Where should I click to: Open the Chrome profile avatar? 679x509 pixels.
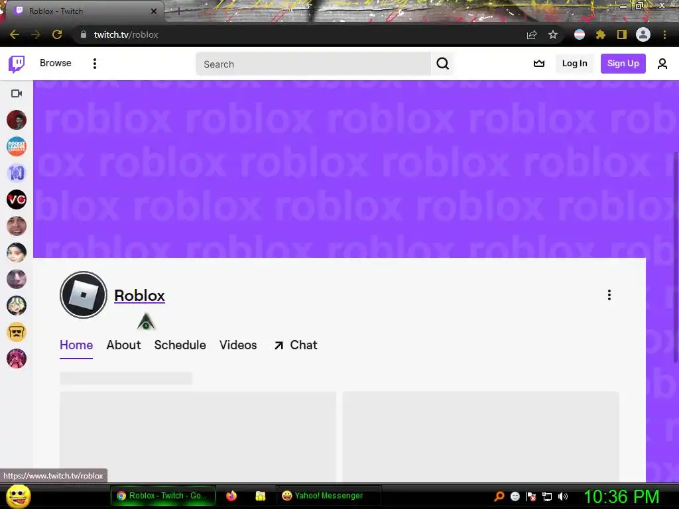point(643,34)
